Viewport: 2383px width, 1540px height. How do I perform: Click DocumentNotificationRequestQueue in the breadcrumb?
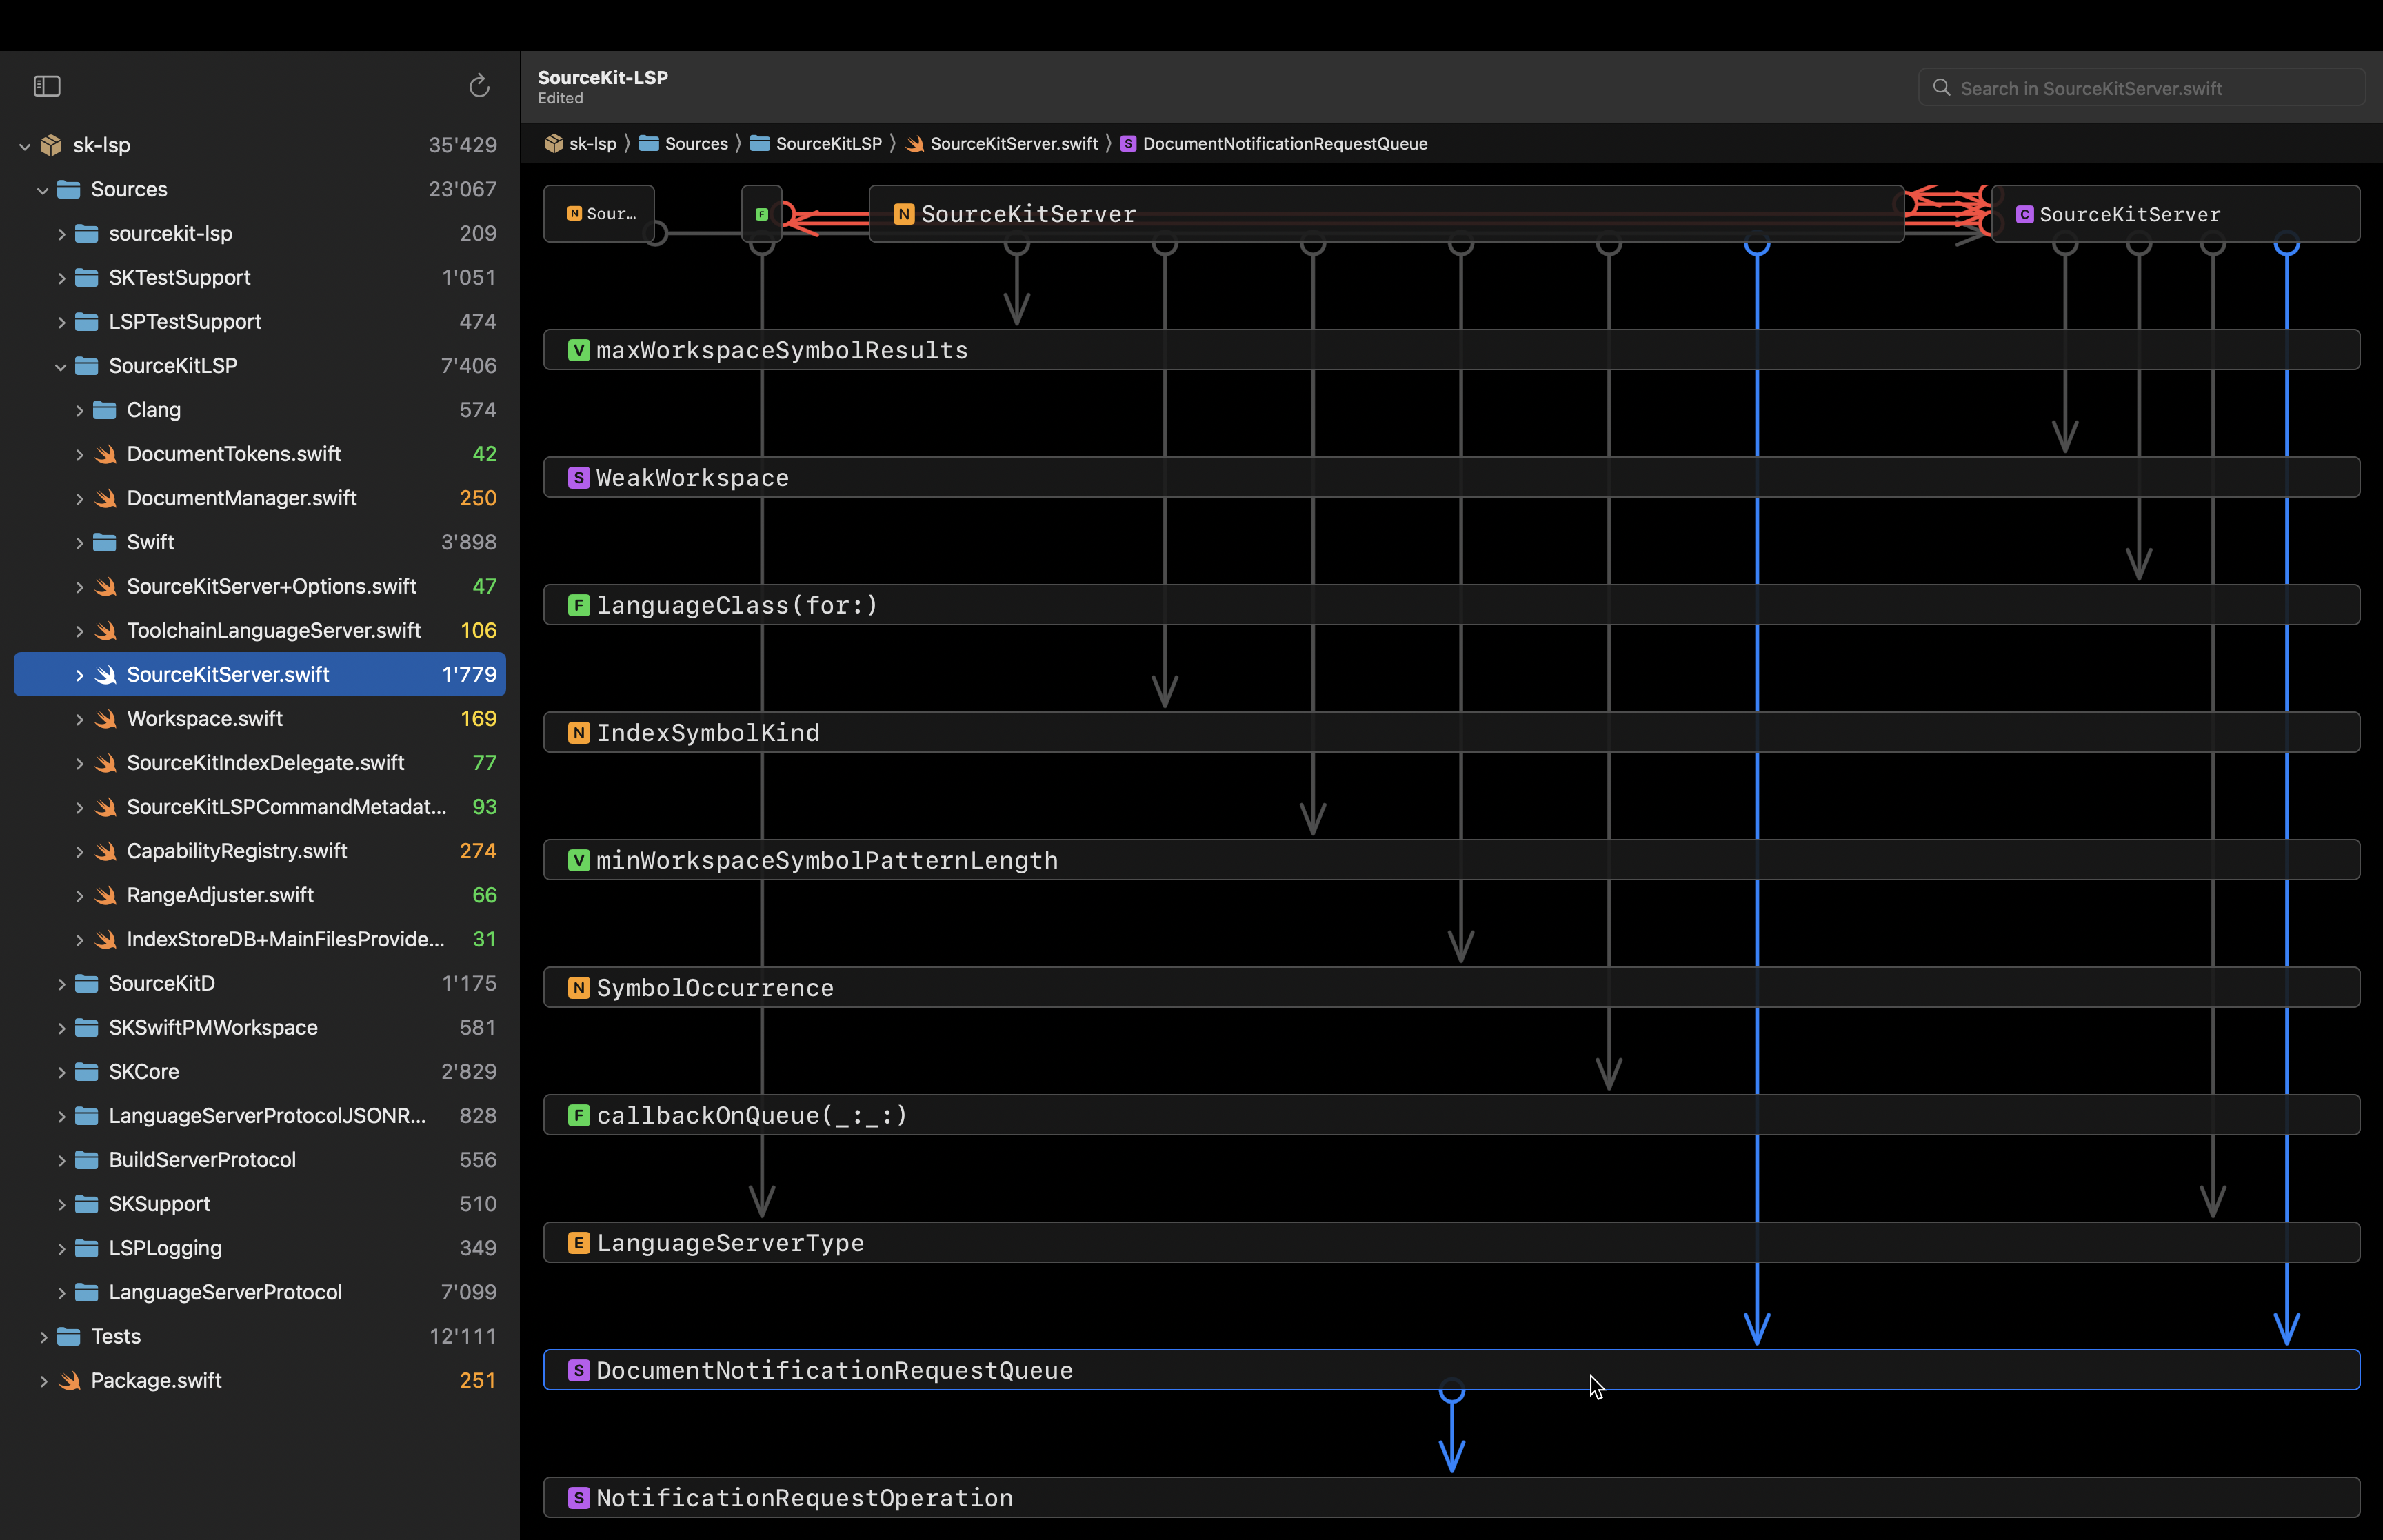tap(1284, 144)
